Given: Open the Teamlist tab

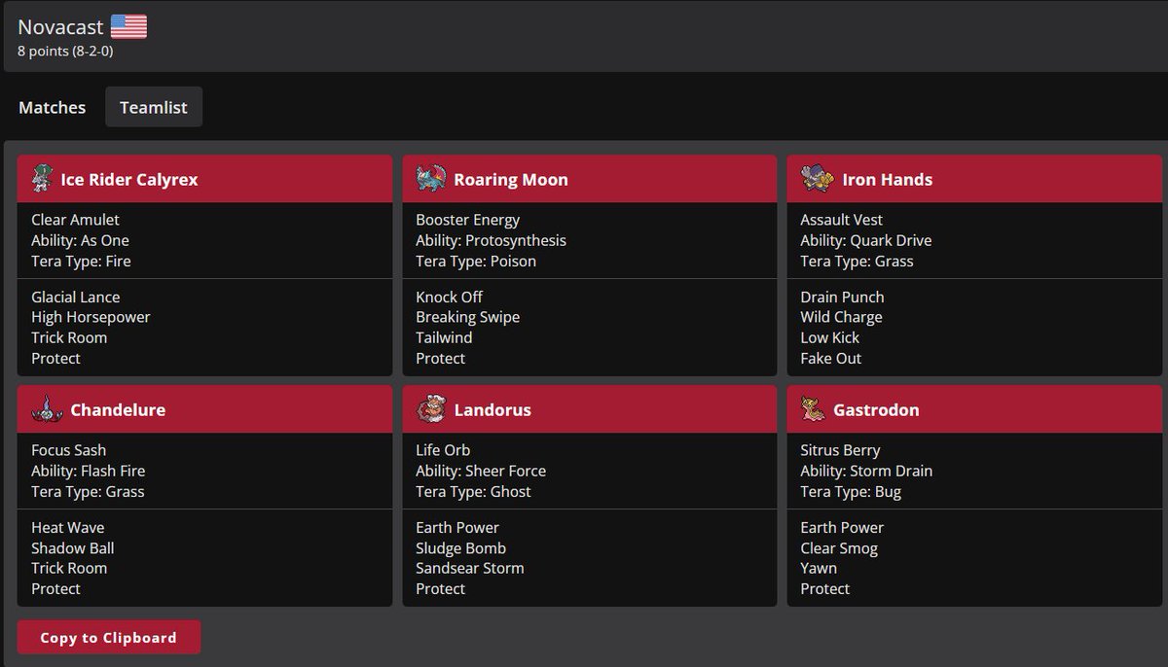Looking at the screenshot, I should [154, 107].
